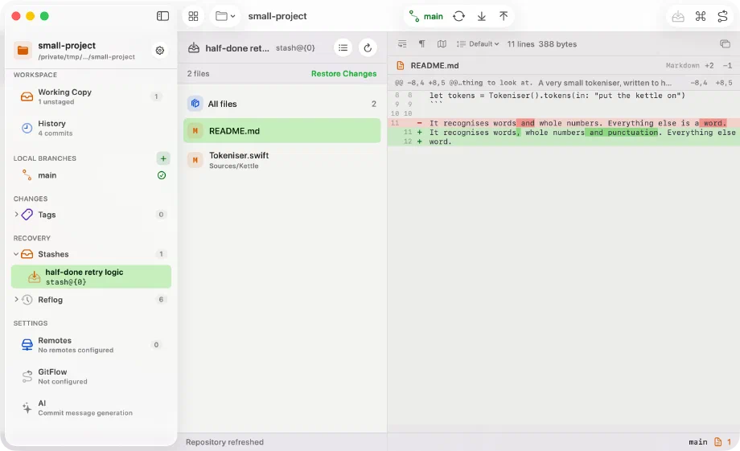Click the README.md file icon in diff header
The image size is (740, 451).
point(401,66)
